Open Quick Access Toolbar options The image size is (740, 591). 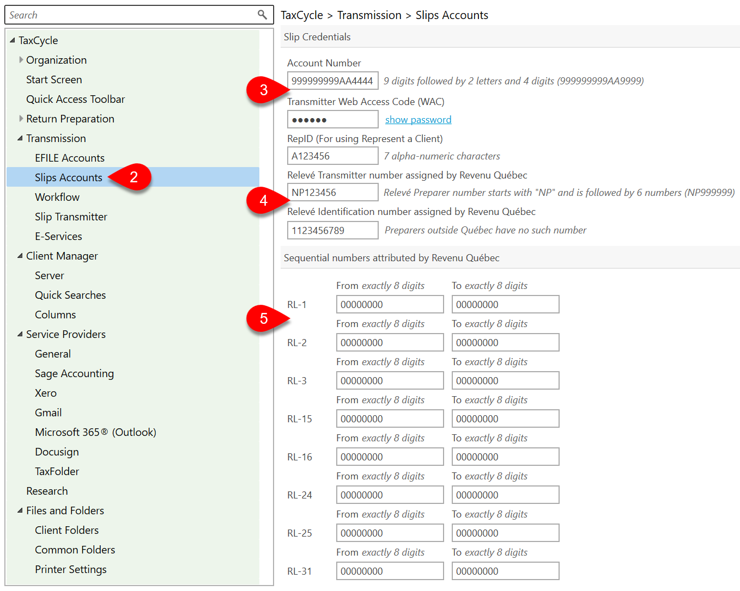coord(75,99)
